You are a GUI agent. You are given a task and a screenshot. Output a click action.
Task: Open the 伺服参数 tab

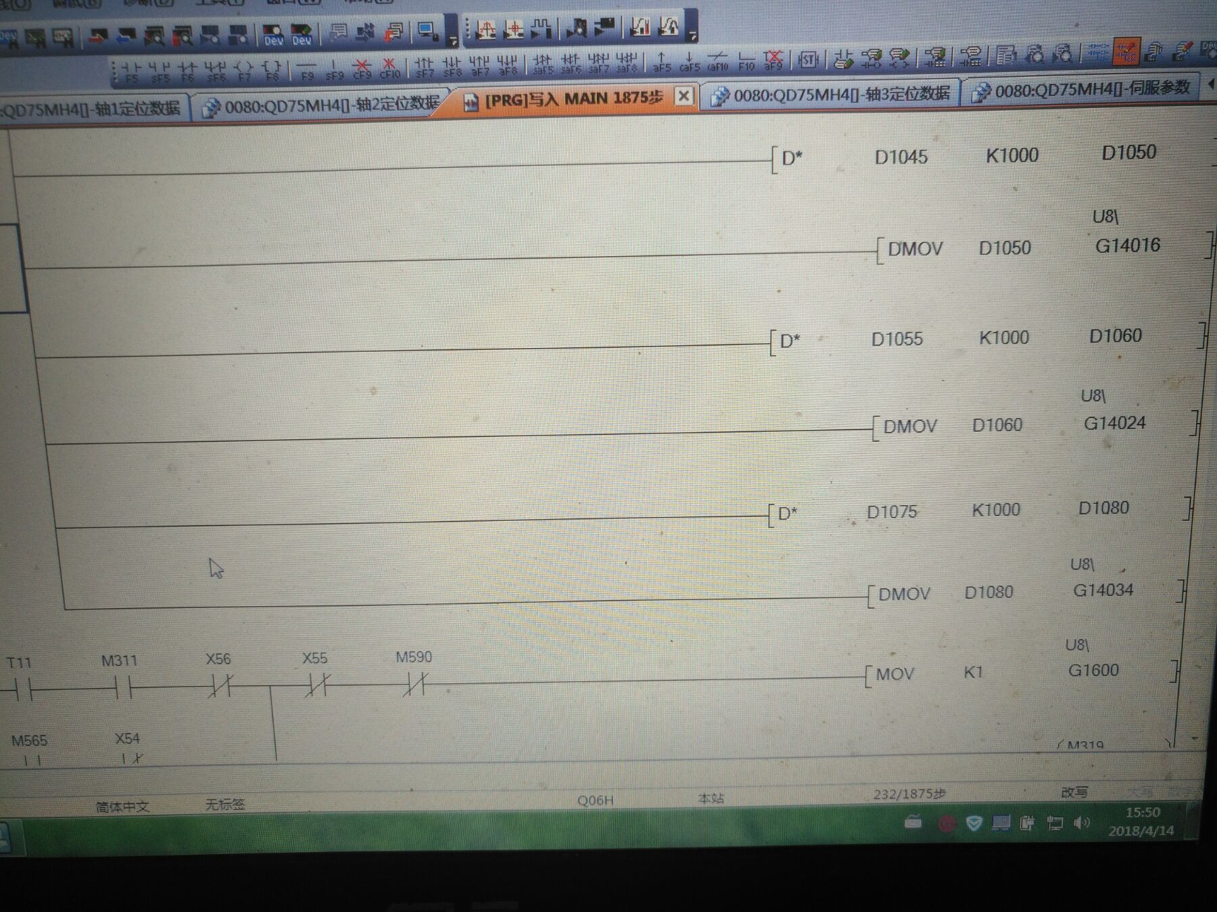pyautogui.click(x=1083, y=88)
